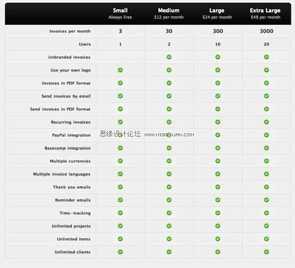Click Recurring invoices checkmark in Large column
295x268 pixels.
(x=217, y=122)
